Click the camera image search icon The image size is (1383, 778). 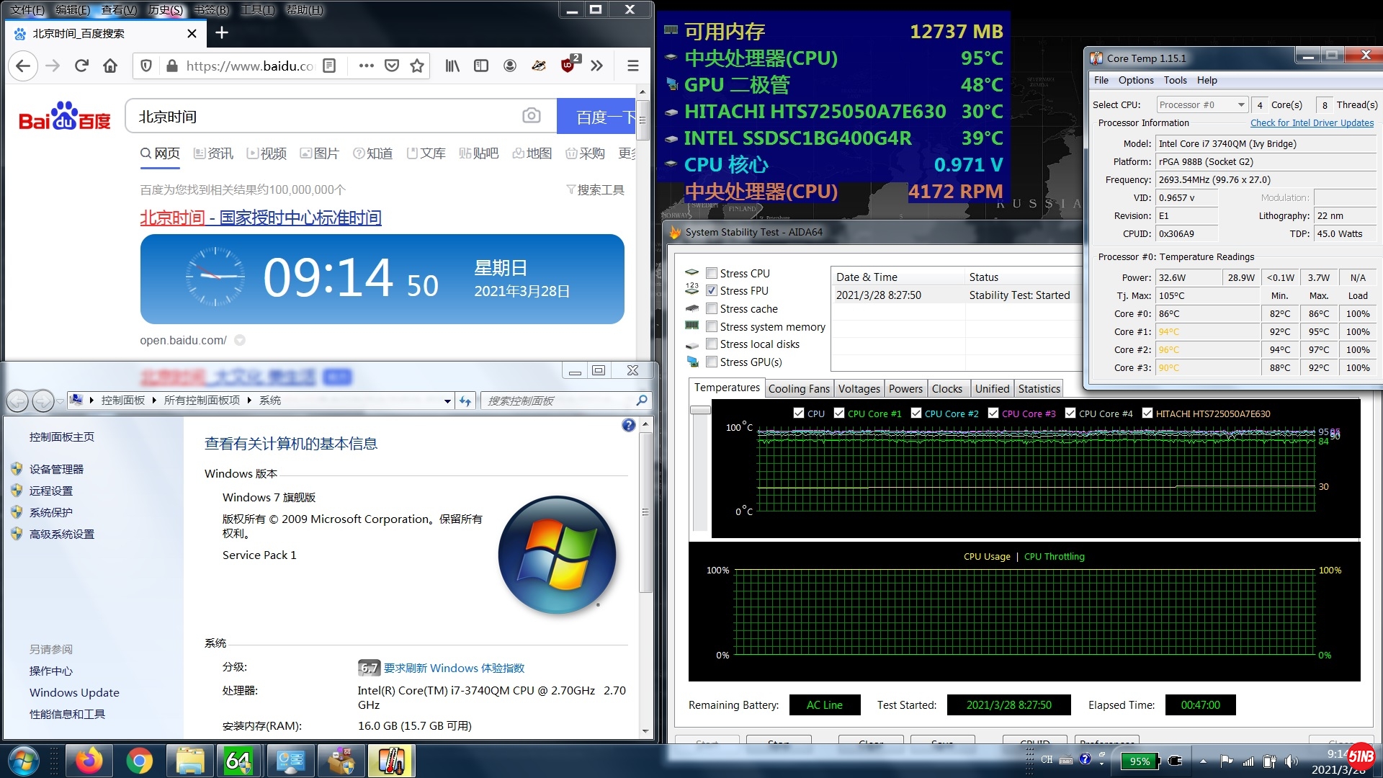pos(532,116)
